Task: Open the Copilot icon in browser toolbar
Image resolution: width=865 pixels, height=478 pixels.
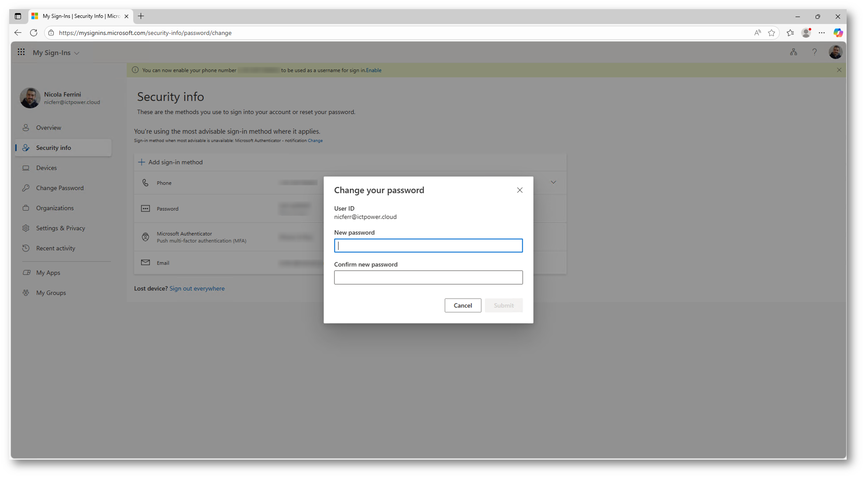Action: pyautogui.click(x=838, y=33)
